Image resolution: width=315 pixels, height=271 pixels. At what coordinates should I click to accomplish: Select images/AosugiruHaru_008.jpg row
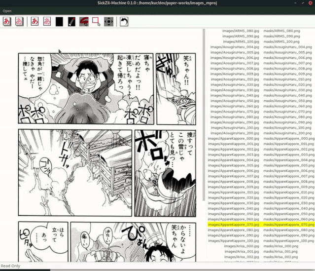(235, 69)
